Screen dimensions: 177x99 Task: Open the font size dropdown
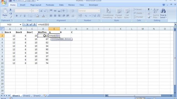[38, 11]
